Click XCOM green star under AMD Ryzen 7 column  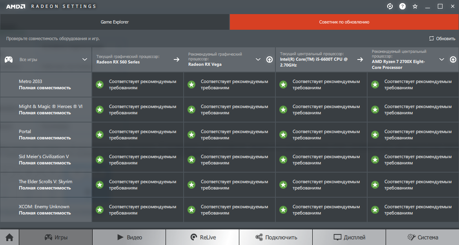(x=375, y=210)
